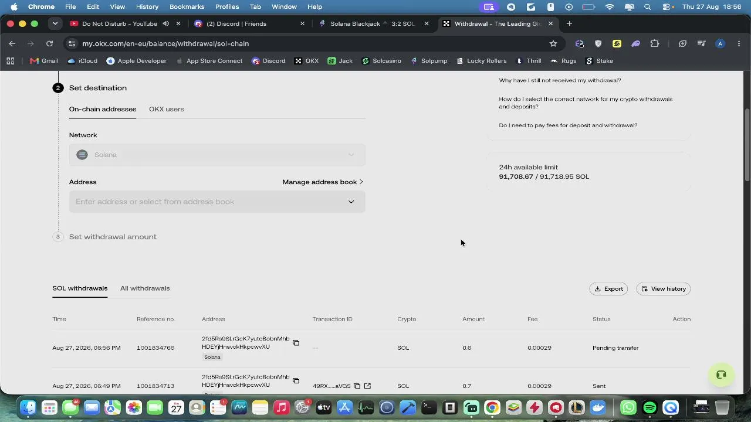Open Manage address book link
751x422 pixels.
pyautogui.click(x=323, y=182)
